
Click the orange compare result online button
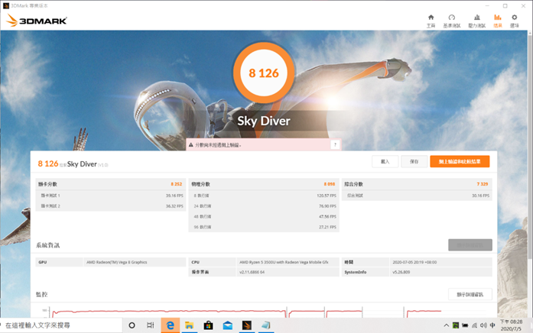tap(460, 162)
